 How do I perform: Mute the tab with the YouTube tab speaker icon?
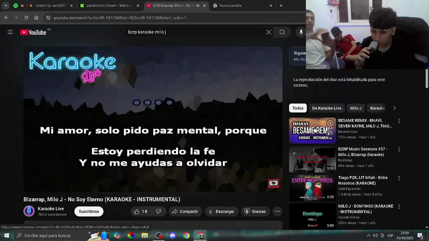[x=198, y=6]
